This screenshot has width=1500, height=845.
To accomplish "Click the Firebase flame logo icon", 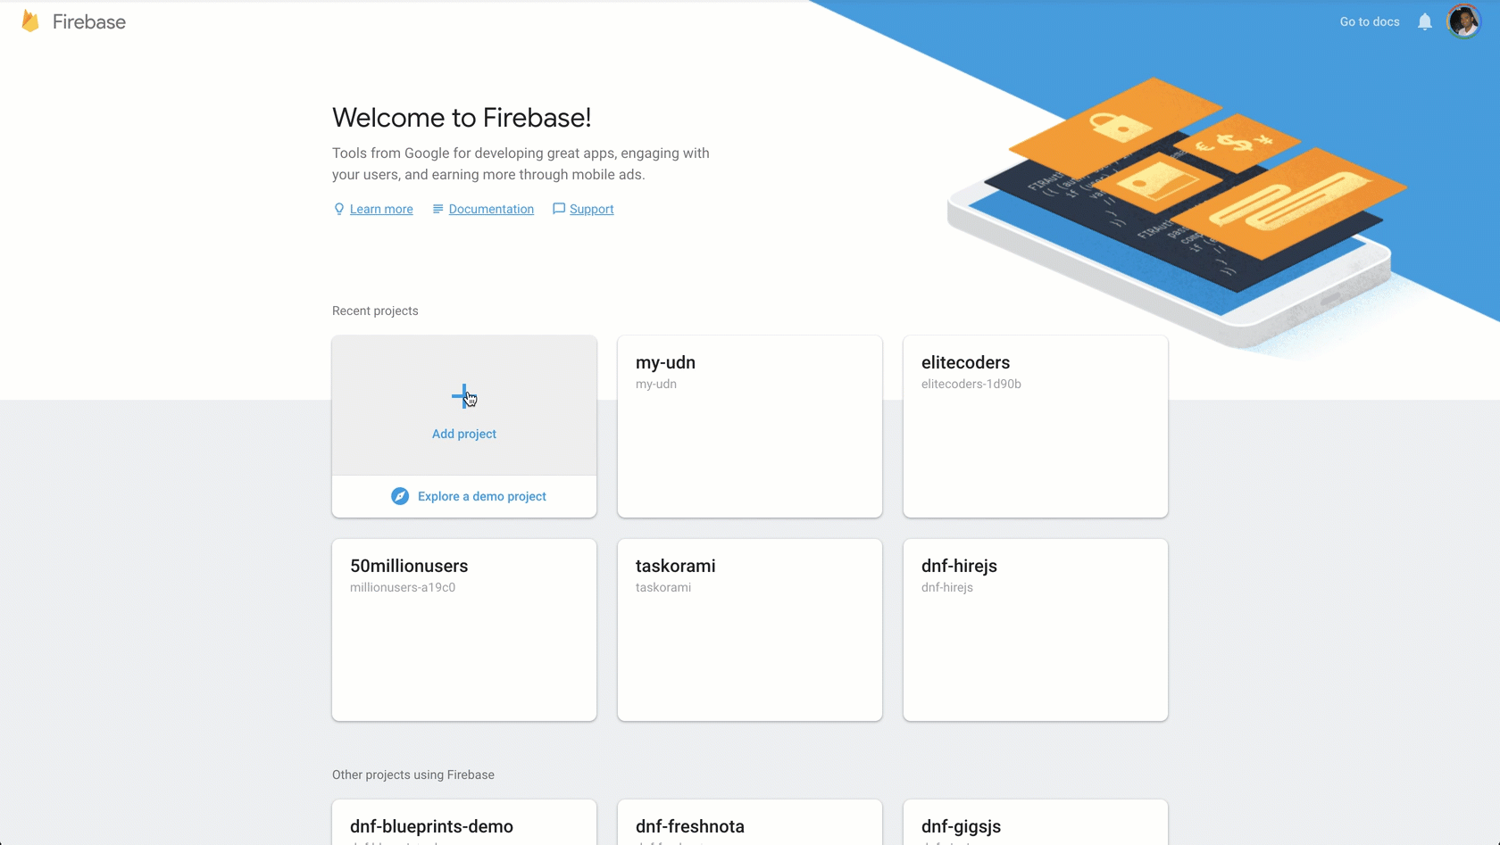I will (x=30, y=21).
